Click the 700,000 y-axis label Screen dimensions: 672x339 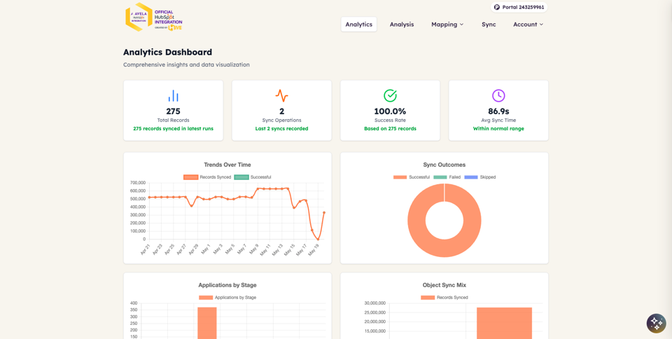138,183
